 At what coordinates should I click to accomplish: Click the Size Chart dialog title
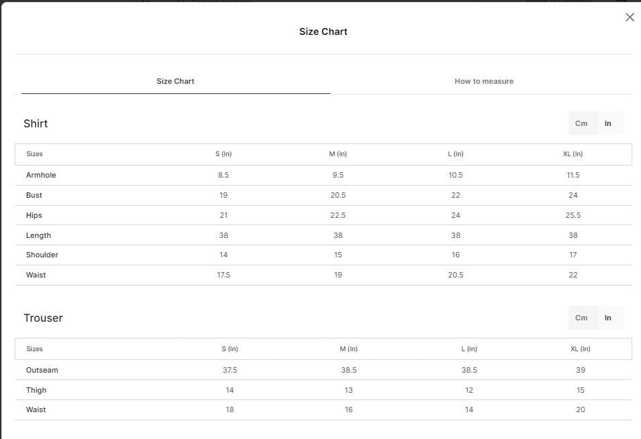tap(323, 32)
